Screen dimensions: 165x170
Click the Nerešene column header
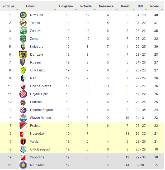(106, 6)
